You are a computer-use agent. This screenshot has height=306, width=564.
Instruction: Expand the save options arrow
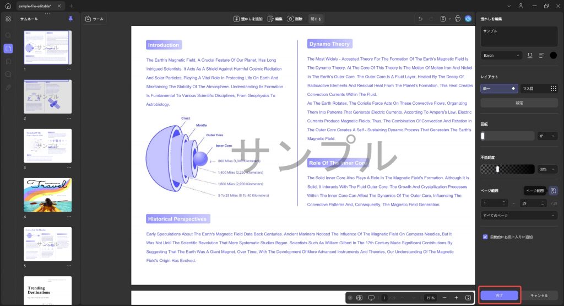click(x=449, y=19)
